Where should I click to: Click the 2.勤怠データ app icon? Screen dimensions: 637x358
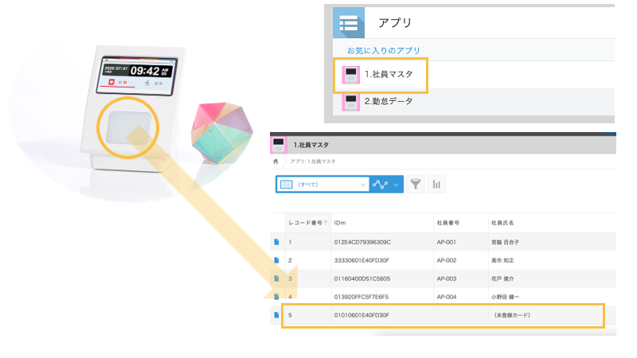click(350, 102)
